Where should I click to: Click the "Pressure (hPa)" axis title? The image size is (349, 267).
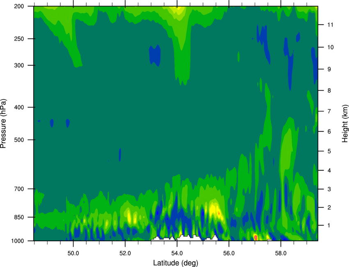point(3,124)
